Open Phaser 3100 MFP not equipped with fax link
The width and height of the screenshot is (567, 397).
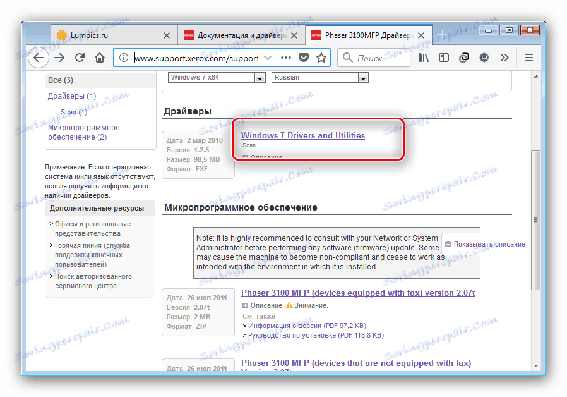(x=356, y=363)
